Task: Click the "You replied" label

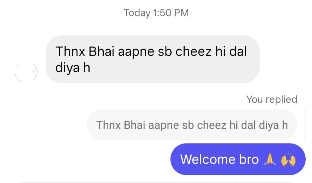Action: pyautogui.click(x=272, y=99)
